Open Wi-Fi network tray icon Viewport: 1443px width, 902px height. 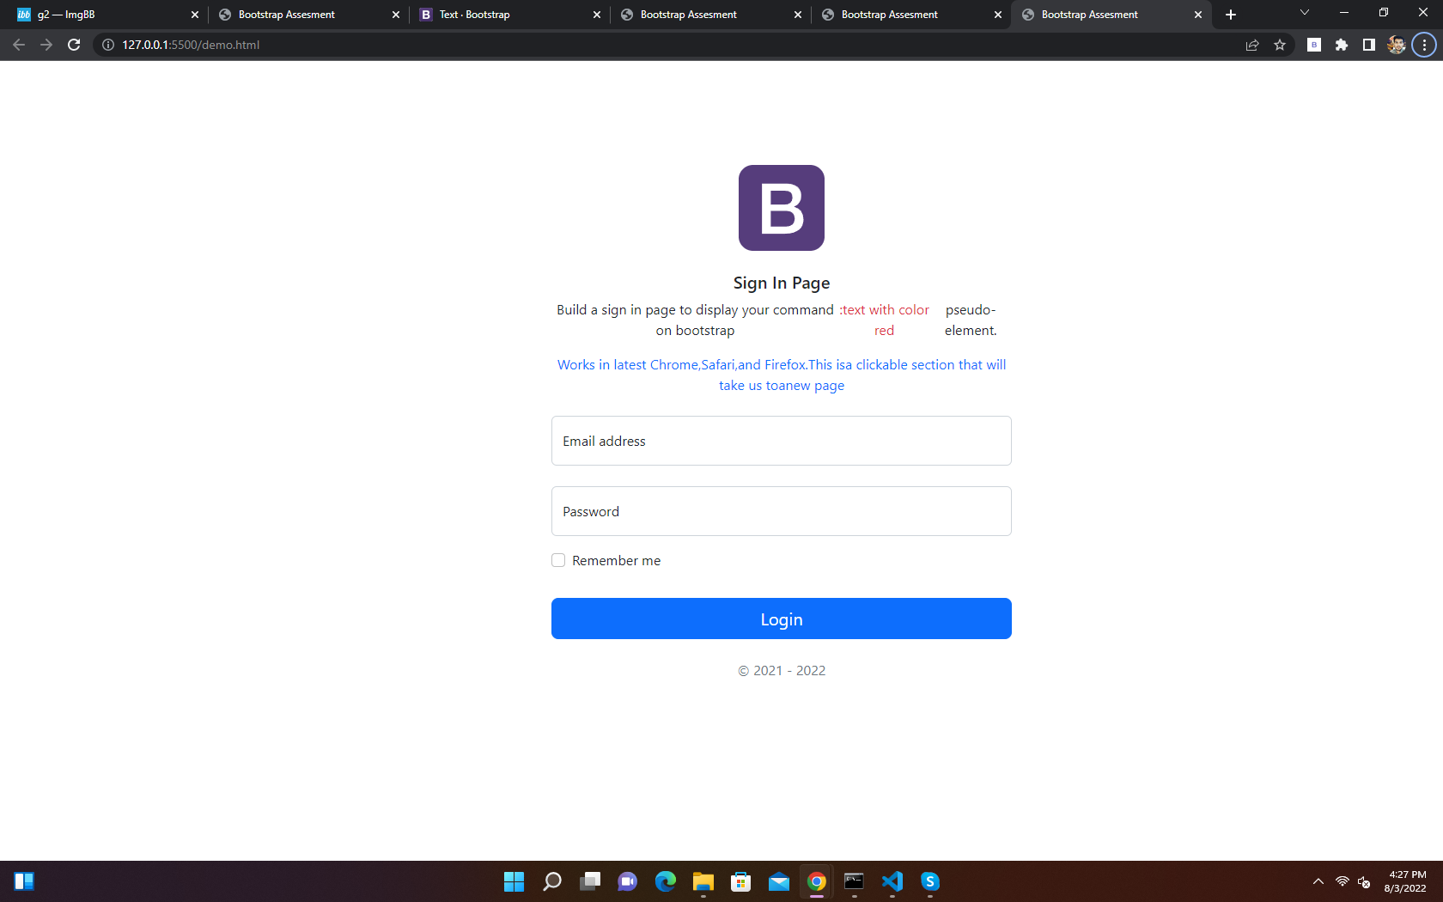[1342, 881]
